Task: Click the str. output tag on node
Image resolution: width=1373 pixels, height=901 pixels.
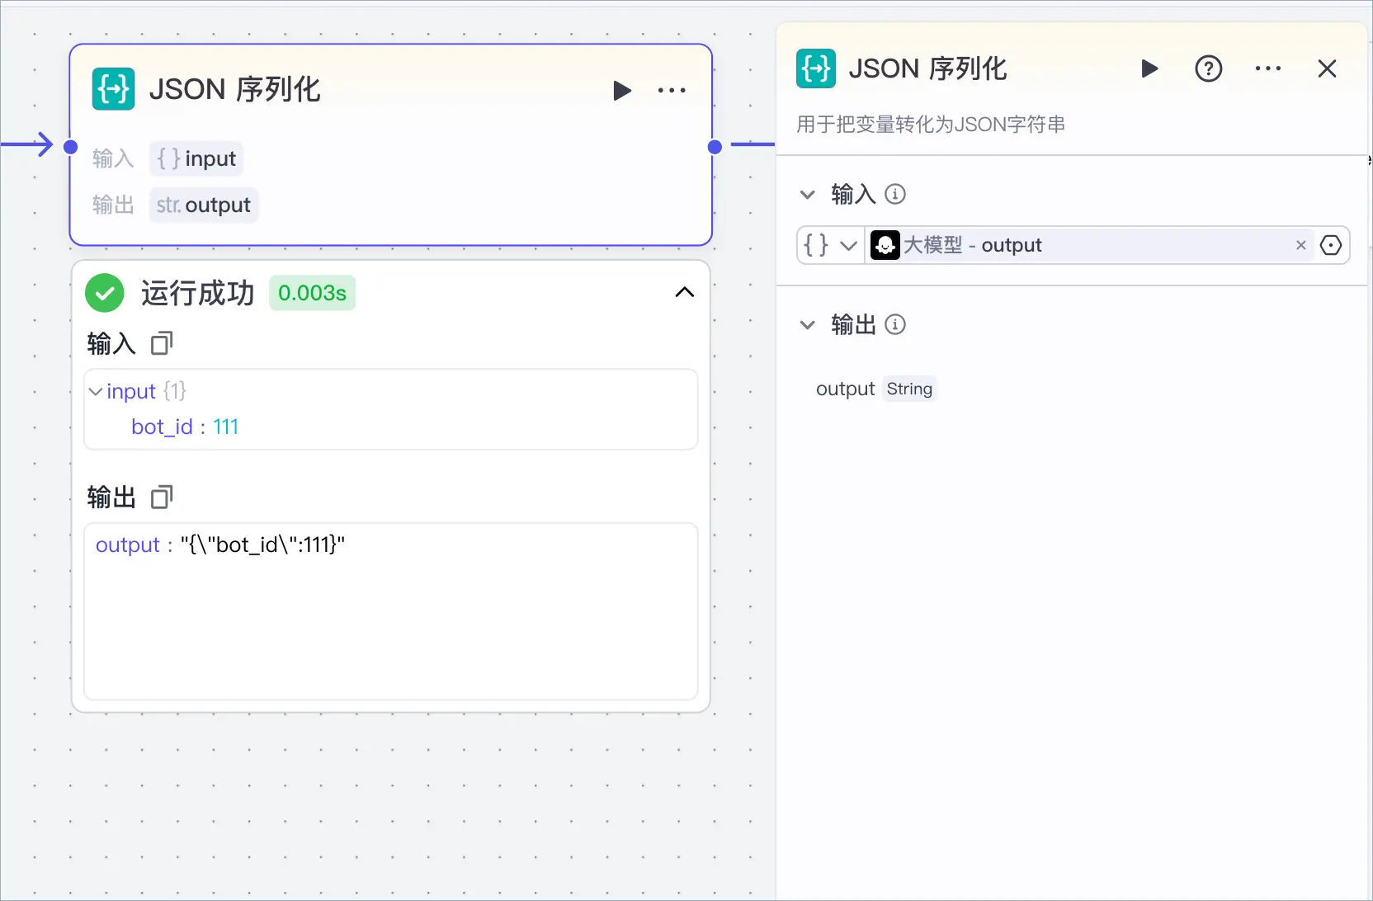Action: 204,205
